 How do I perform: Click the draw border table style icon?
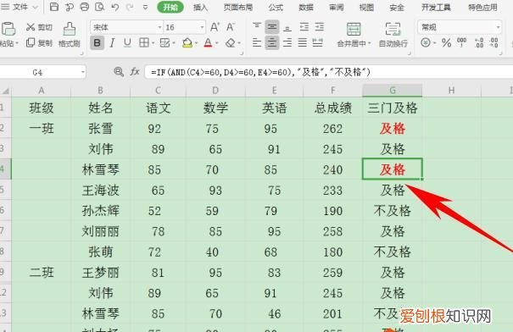point(164,43)
